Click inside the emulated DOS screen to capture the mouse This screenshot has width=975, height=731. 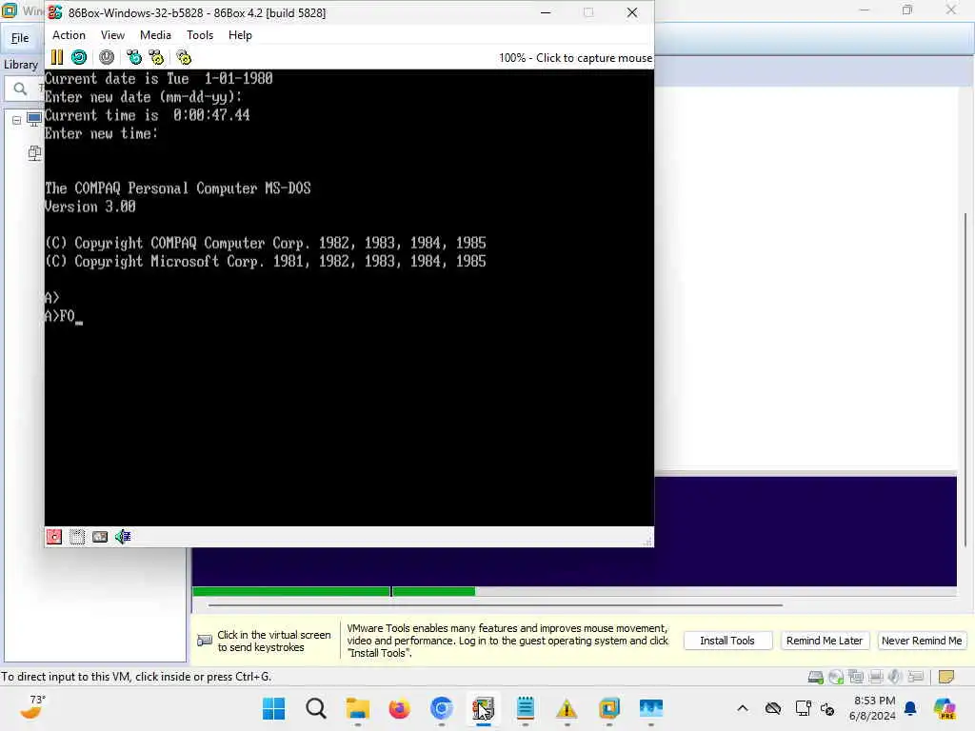pos(348,297)
